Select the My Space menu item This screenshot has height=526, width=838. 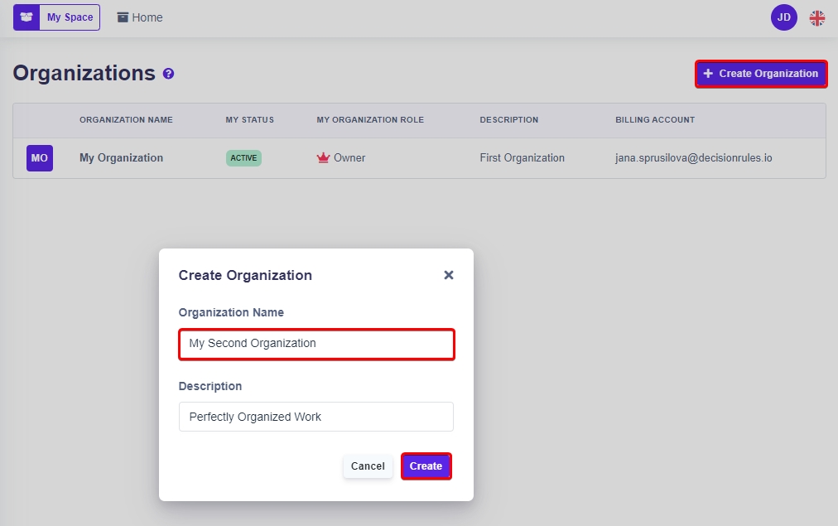click(70, 17)
